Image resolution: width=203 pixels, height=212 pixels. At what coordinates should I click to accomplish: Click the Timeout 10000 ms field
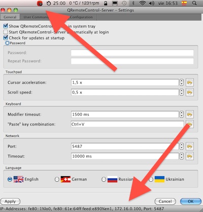(125, 156)
